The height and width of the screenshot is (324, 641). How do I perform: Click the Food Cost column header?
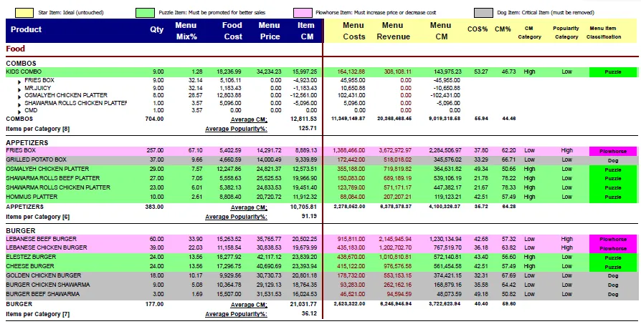tap(232, 31)
